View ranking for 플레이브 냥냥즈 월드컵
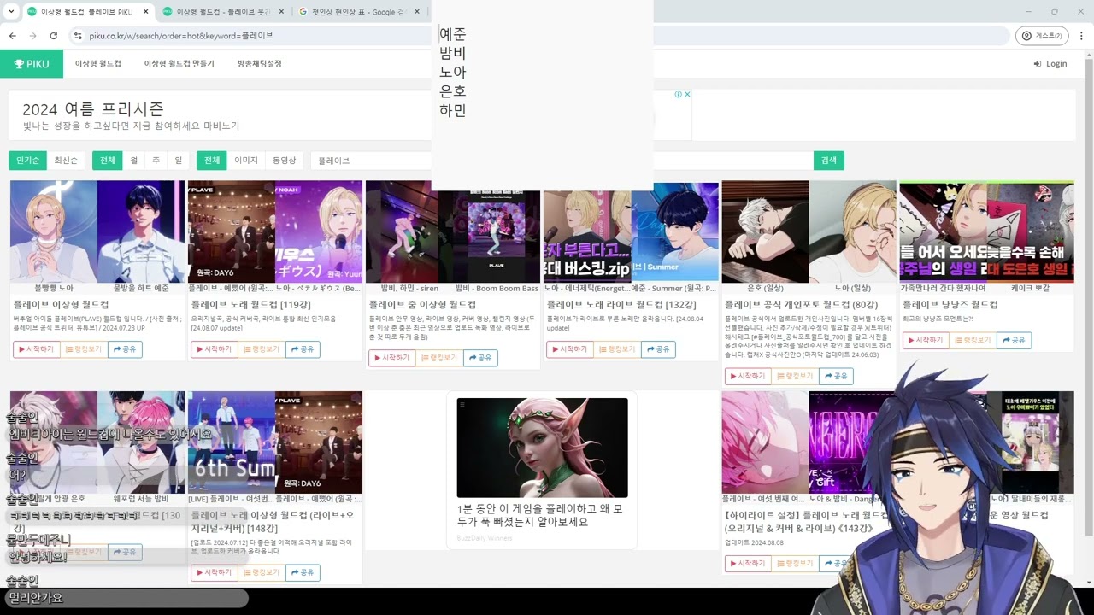The width and height of the screenshot is (1094, 615). click(x=973, y=340)
